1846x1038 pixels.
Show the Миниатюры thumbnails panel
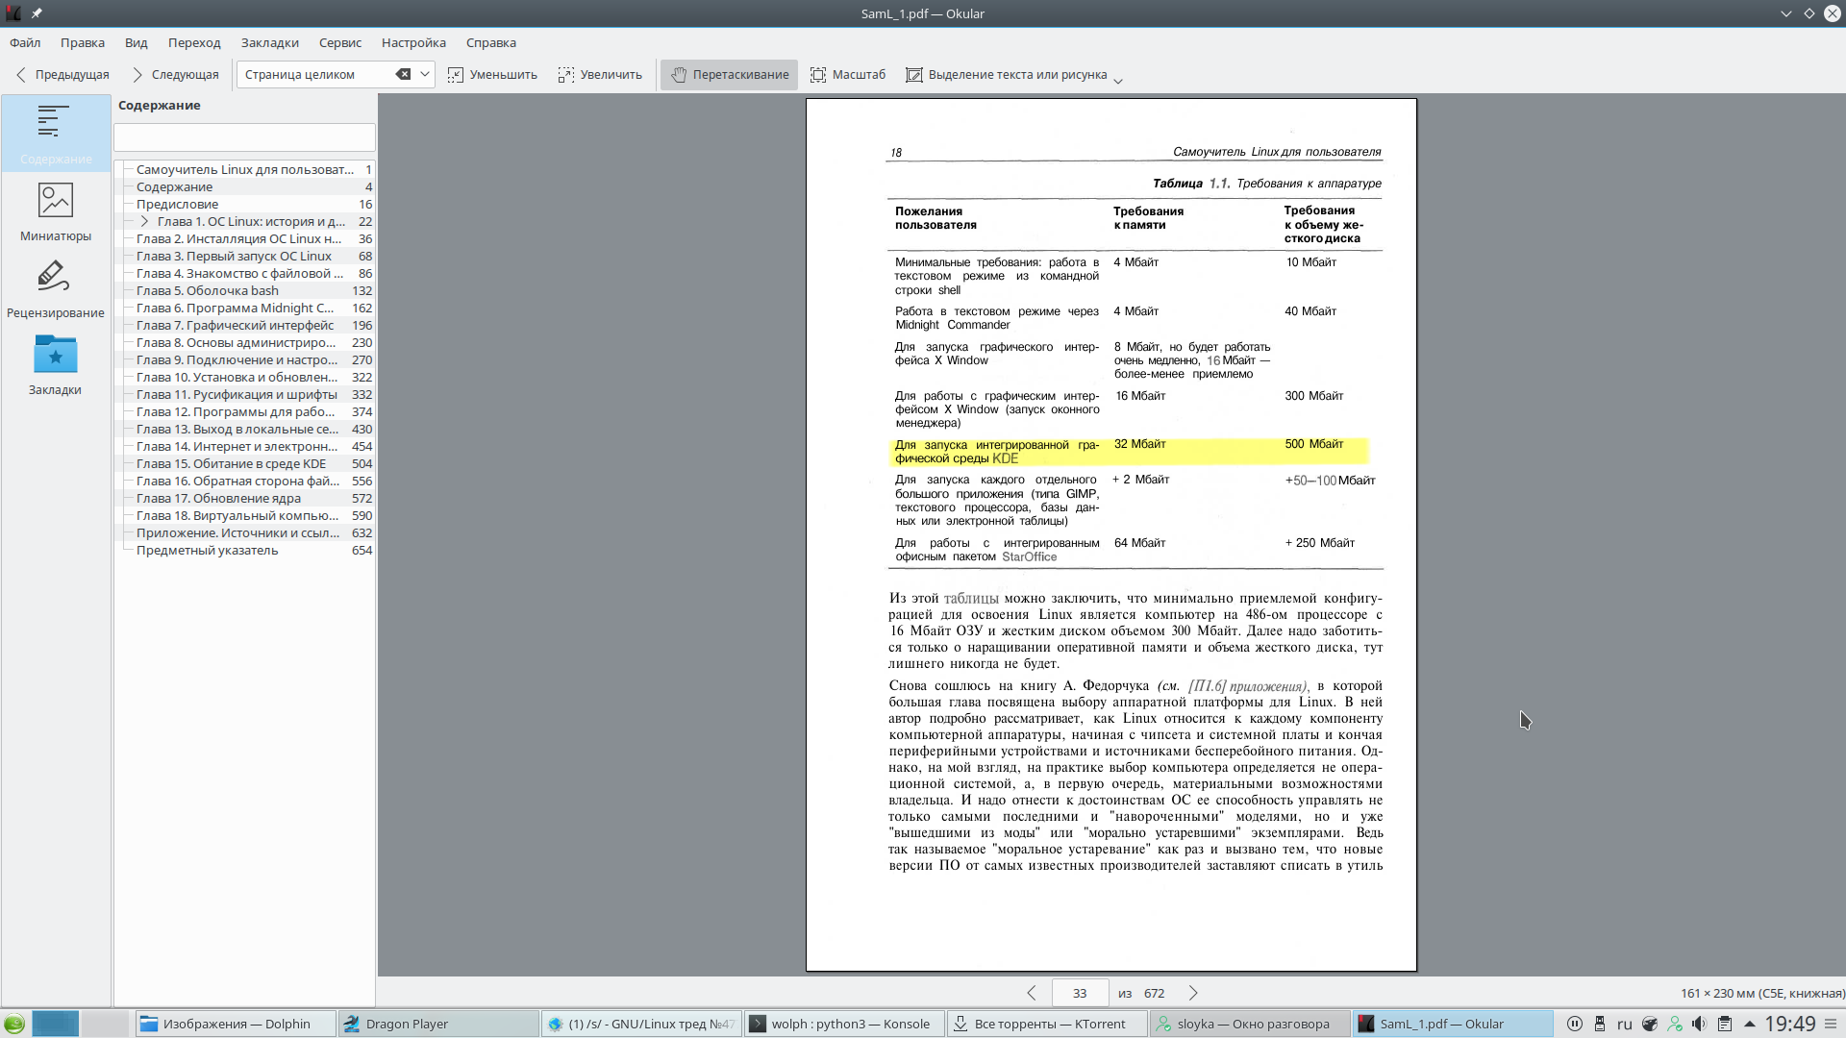pyautogui.click(x=56, y=211)
